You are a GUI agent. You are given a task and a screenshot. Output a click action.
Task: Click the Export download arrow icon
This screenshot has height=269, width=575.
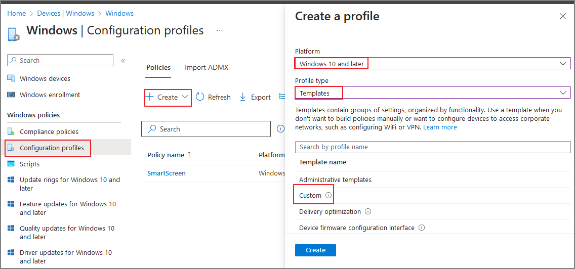[x=242, y=97]
